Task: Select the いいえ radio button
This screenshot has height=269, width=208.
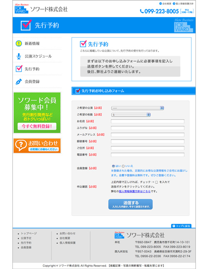Action: (x=123, y=166)
